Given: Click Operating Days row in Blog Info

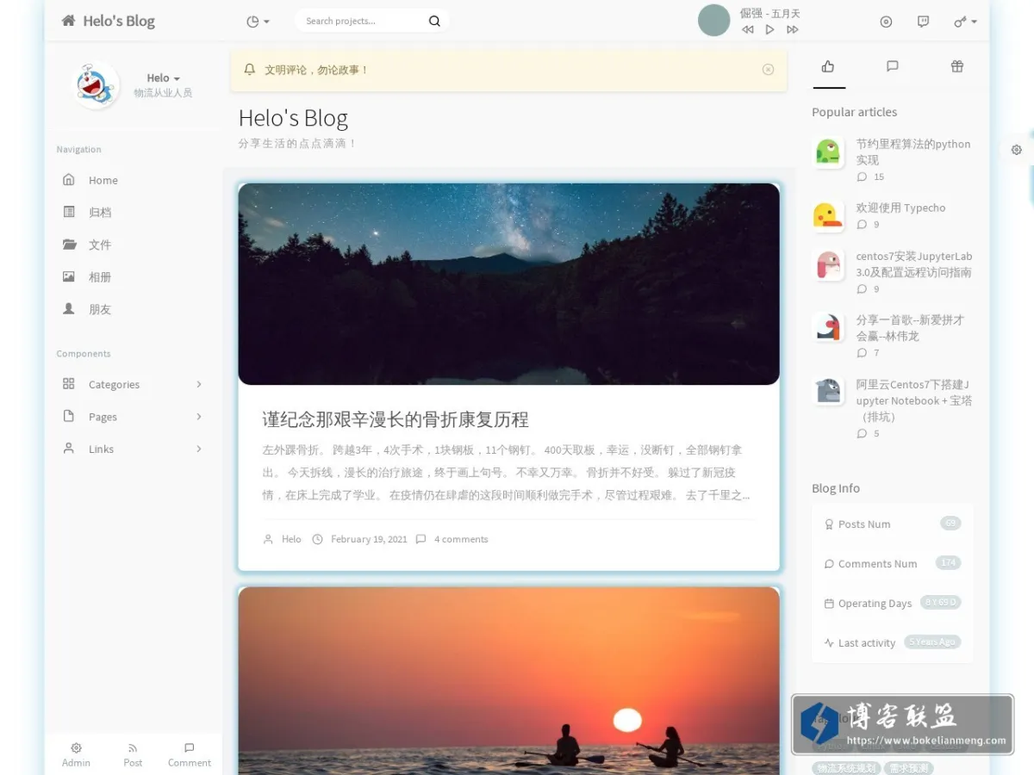Looking at the screenshot, I should pyautogui.click(x=892, y=603).
